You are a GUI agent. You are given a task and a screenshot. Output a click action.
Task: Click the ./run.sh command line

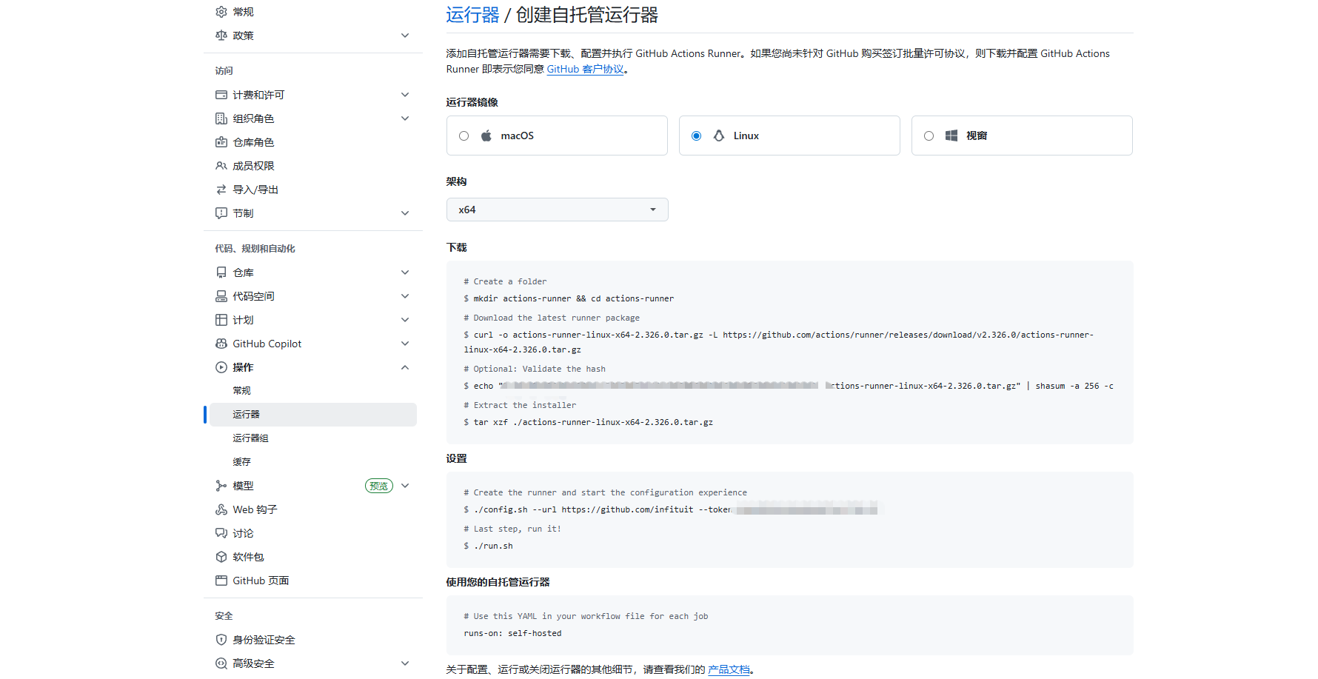[x=488, y=546]
